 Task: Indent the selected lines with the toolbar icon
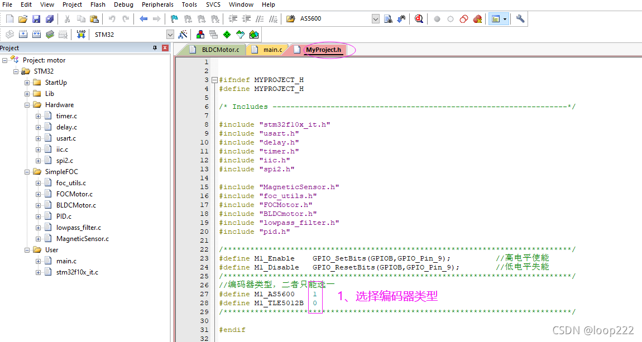point(233,19)
